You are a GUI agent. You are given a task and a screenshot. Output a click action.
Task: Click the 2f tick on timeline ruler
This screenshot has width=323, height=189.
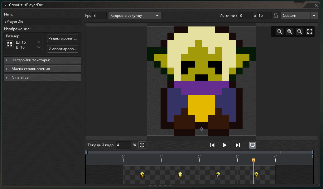pyautogui.click(x=200, y=160)
